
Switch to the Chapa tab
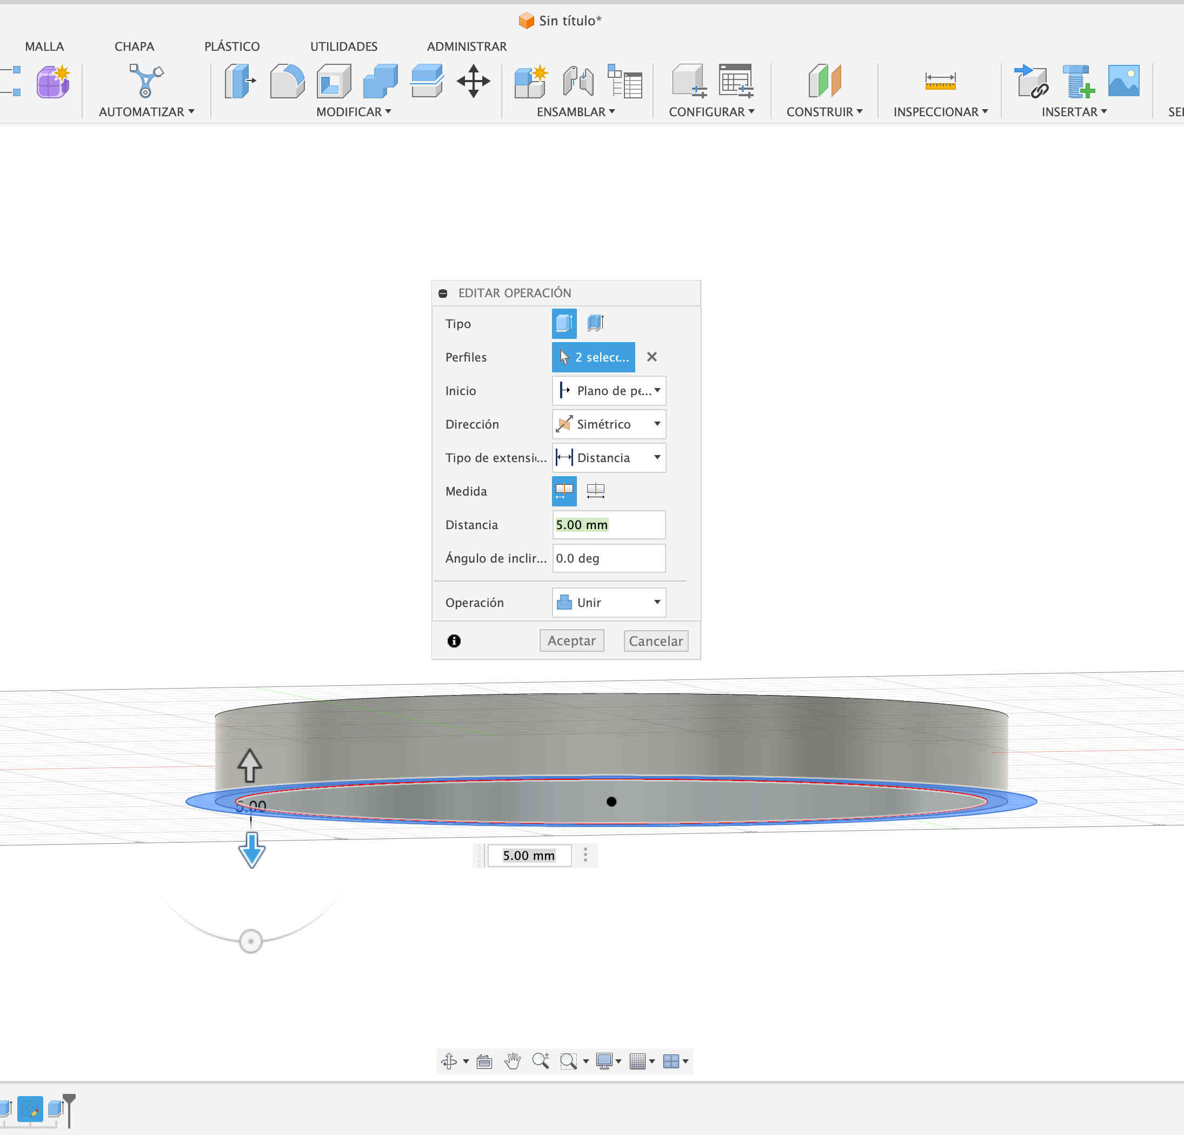click(x=134, y=46)
